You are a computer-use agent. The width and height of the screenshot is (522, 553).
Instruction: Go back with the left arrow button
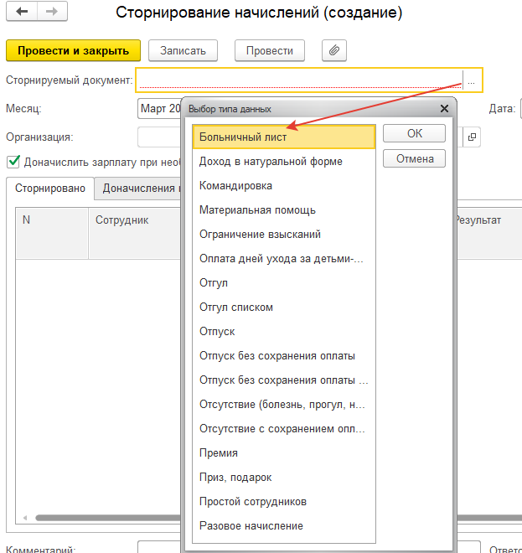tap(22, 12)
